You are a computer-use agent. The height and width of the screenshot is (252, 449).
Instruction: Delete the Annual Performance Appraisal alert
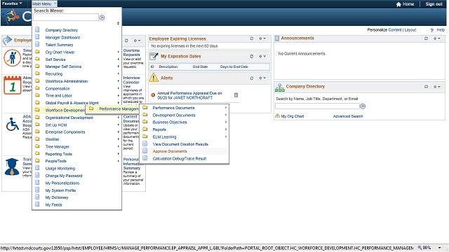pyautogui.click(x=236, y=95)
